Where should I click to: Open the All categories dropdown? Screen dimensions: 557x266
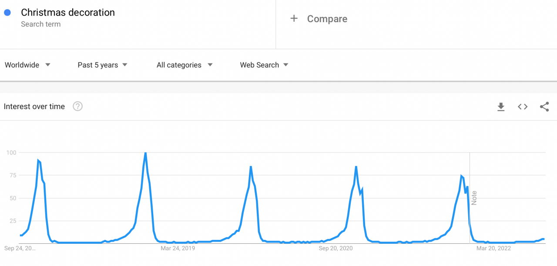coord(179,65)
